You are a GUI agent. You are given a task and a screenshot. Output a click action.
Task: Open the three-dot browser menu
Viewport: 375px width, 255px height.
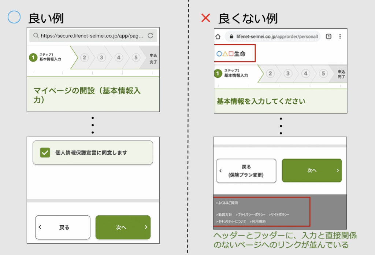point(340,36)
